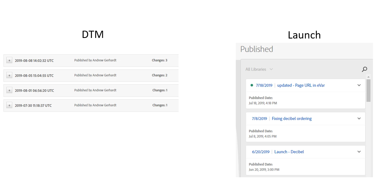Click 'Published by Andrew Gerhardt' on 2019-07-30 row
The image size is (390, 187).
[95, 105]
